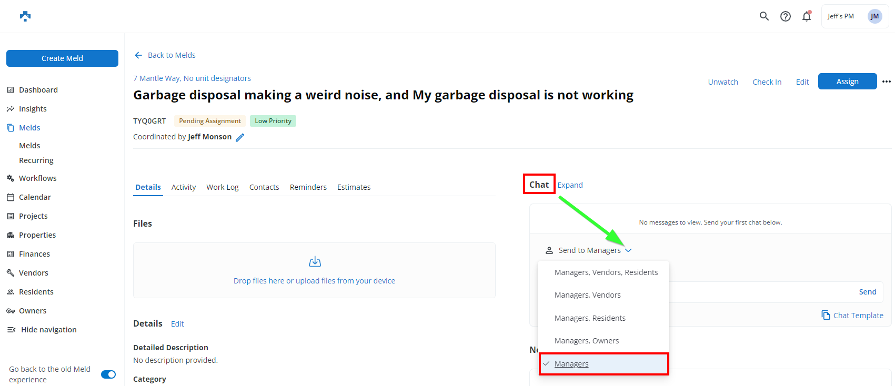Click the Create Meld button
The height and width of the screenshot is (386, 895).
coord(62,58)
